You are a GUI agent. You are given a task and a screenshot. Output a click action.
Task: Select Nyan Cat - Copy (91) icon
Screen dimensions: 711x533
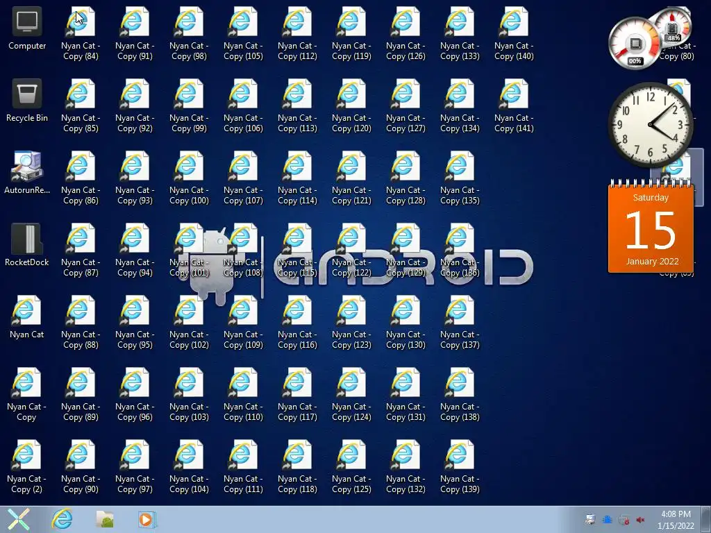coord(135,34)
